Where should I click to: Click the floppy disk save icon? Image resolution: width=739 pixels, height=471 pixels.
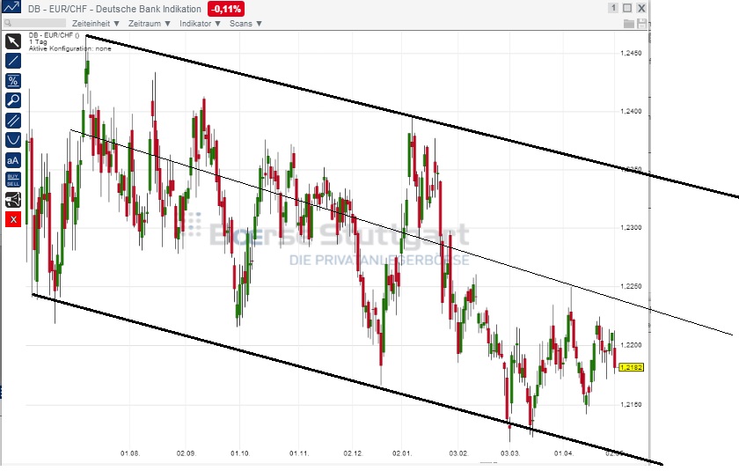641,24
